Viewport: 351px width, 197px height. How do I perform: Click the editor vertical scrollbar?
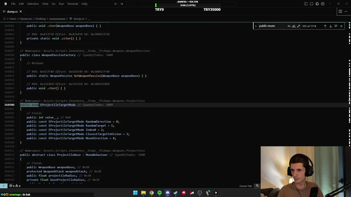(350, 103)
